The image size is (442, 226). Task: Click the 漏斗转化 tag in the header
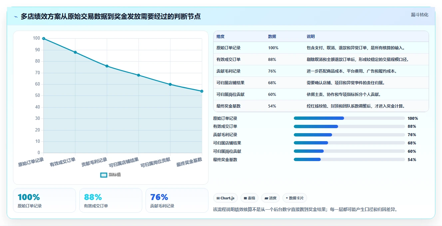419,15
